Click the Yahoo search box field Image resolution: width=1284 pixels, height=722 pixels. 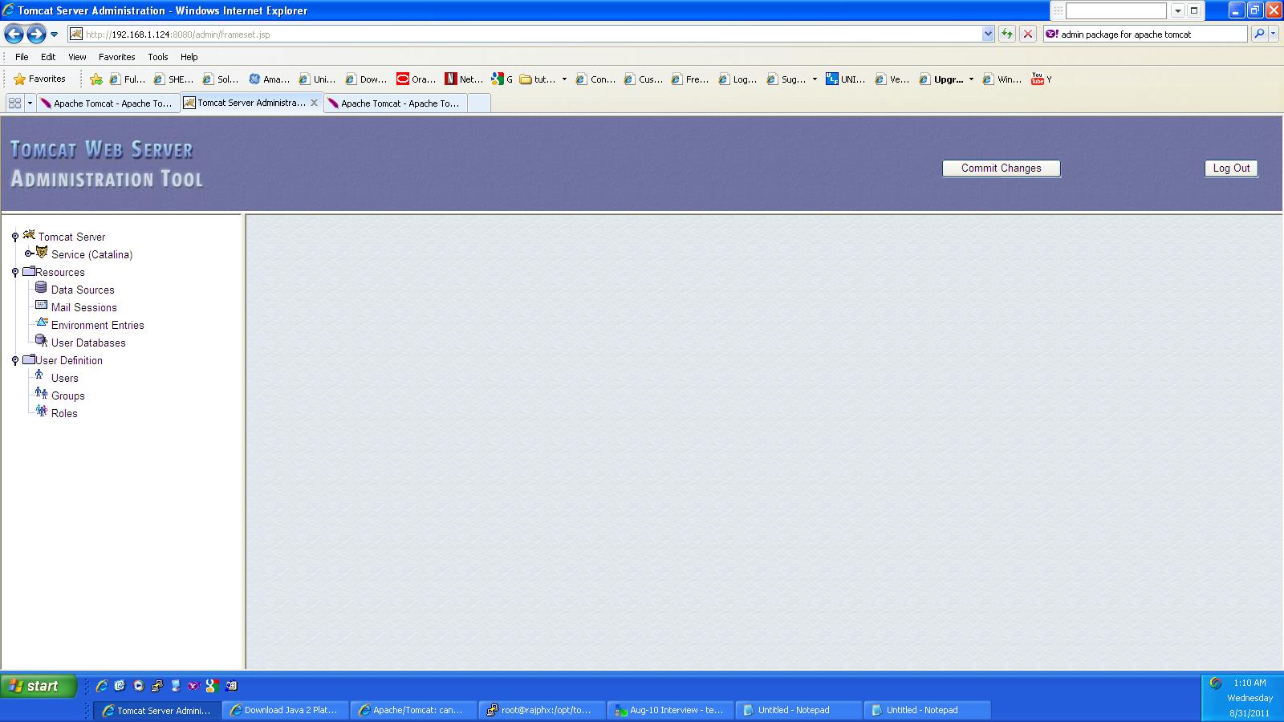tap(1145, 34)
